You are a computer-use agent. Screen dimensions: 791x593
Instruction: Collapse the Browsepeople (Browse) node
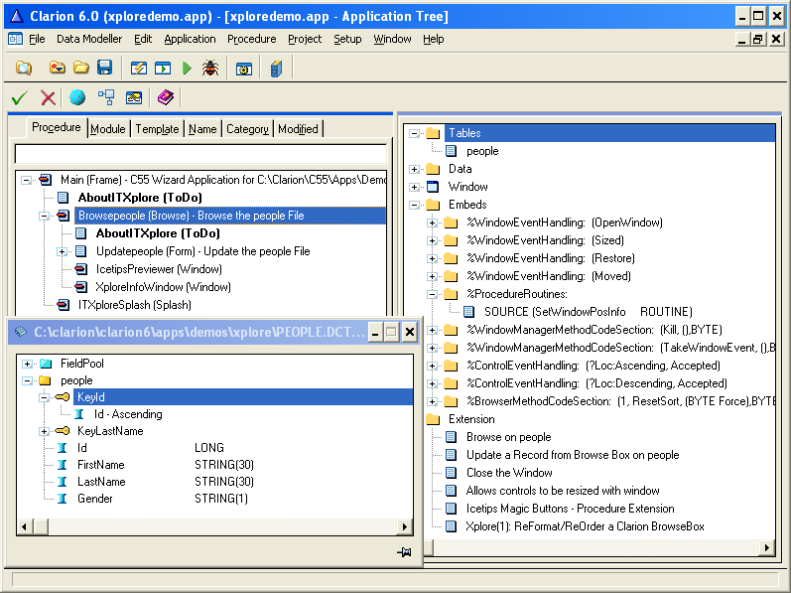(45, 216)
